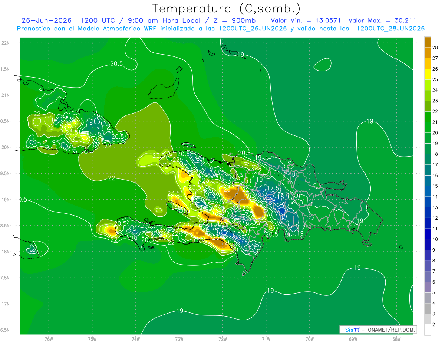Click latitude label '19N'
Screen dimensions: 445x344
coord(6,200)
